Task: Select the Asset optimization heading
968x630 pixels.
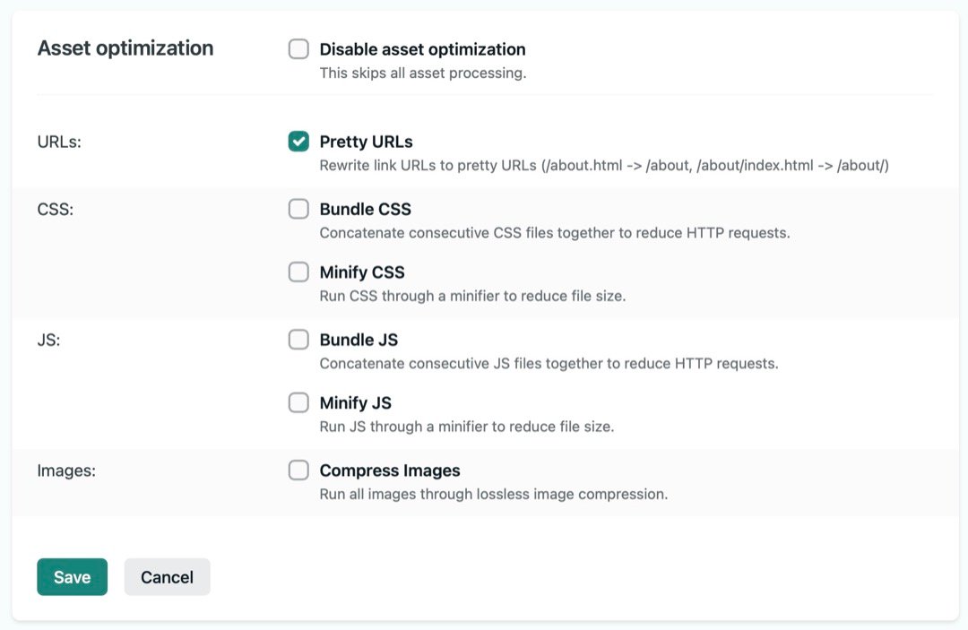Action: coord(125,47)
